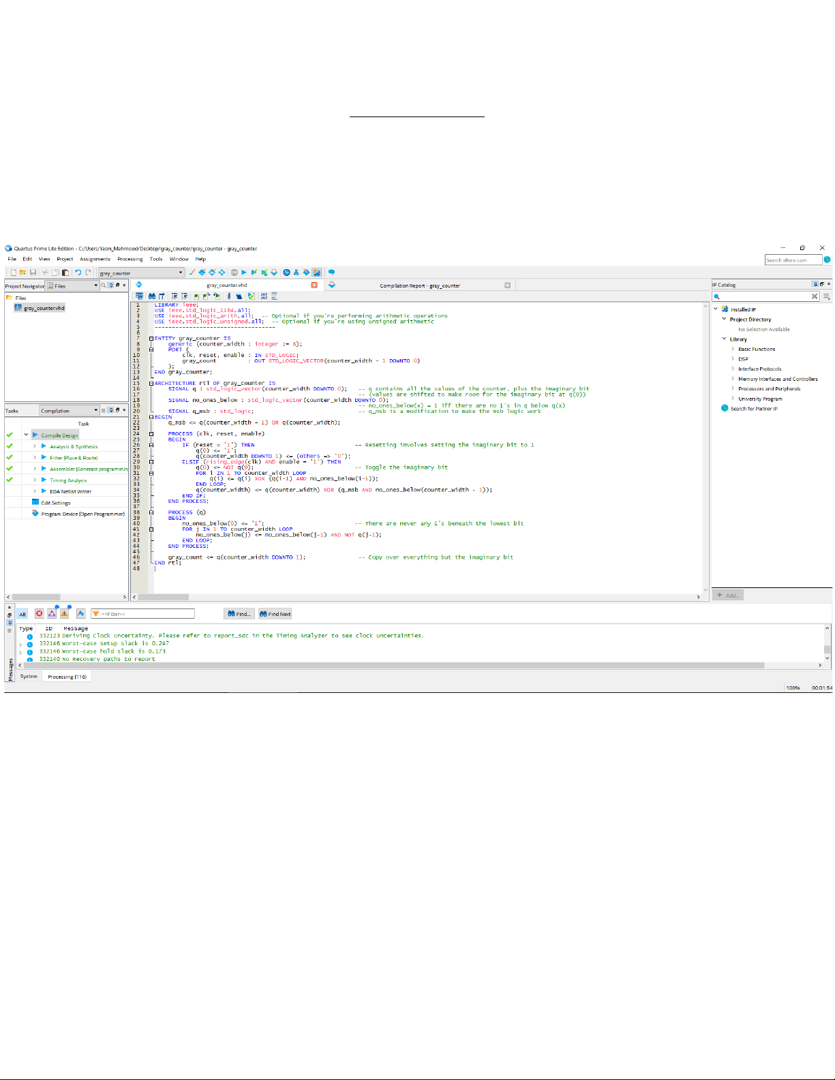
Task: Click the Find Next button
Action: click(275, 614)
